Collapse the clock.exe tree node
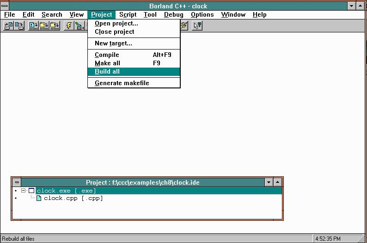The image size is (367, 243). pyautogui.click(x=23, y=191)
